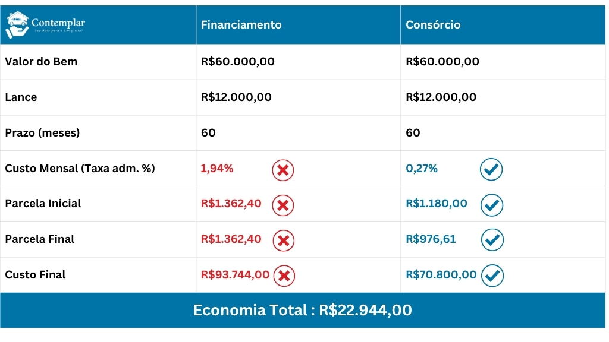Select the Valor do Bem row label
This screenshot has width=609, height=342.
(x=41, y=62)
